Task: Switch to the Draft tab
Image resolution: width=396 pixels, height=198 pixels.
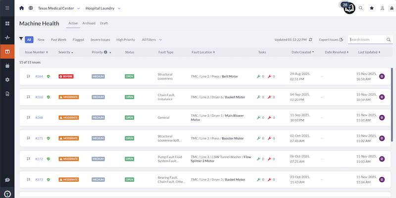Action: point(104,23)
